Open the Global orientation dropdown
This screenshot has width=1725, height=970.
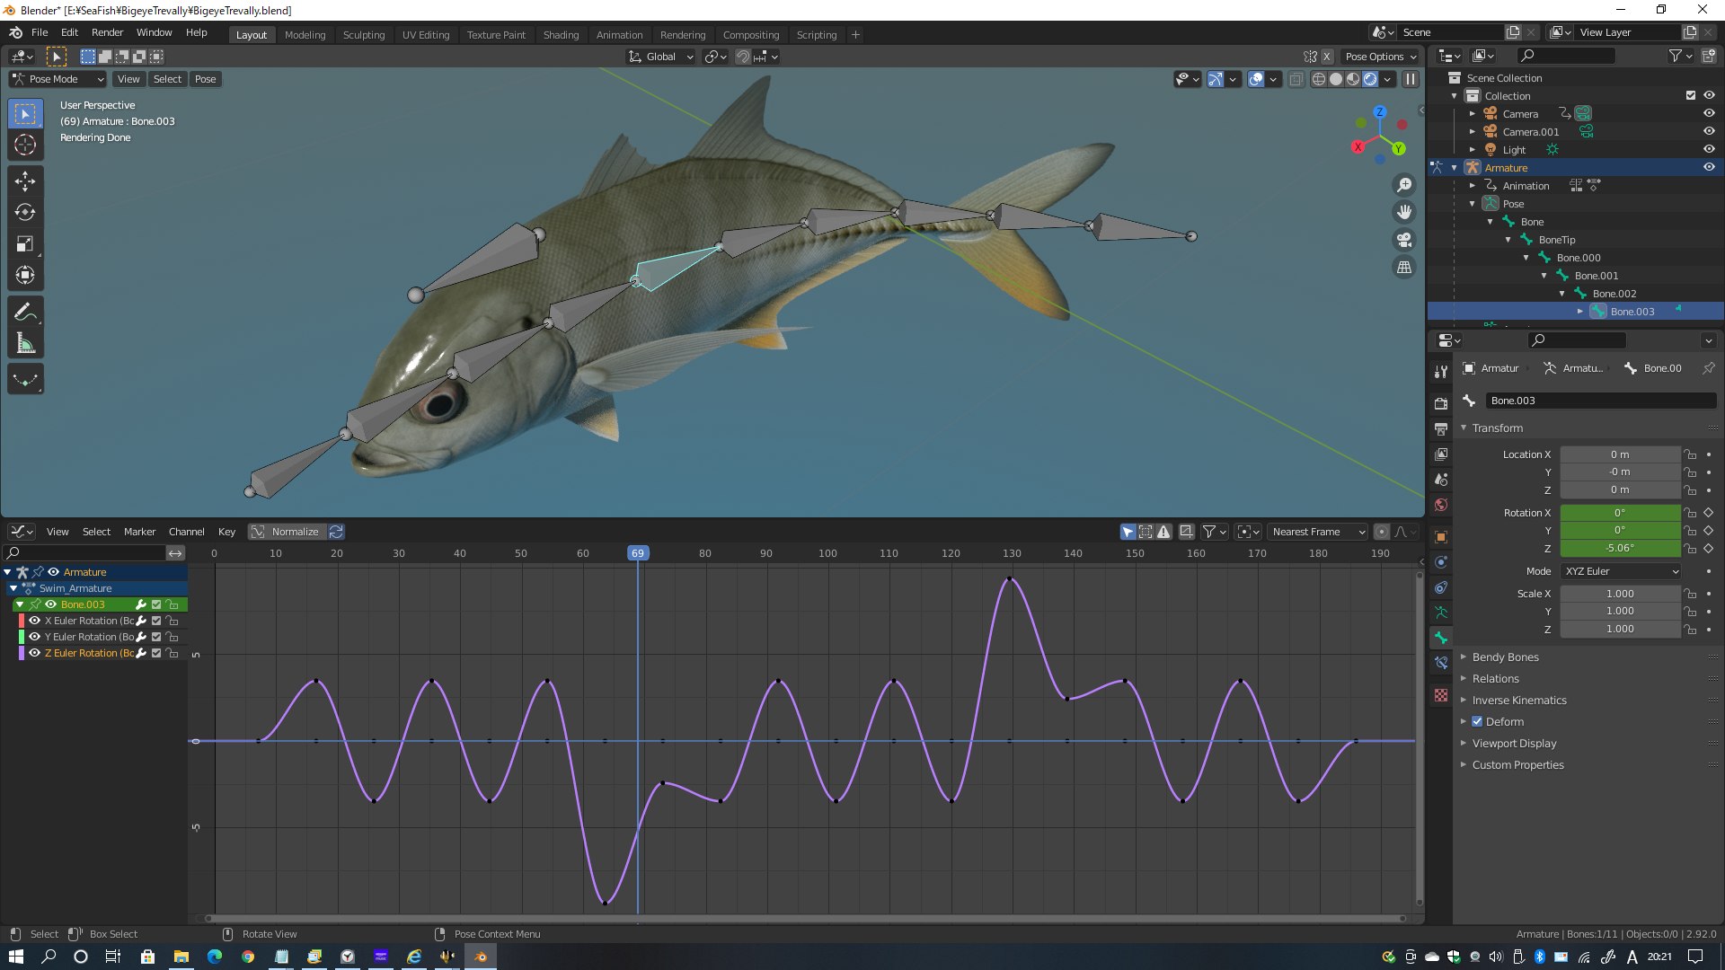pos(661,57)
